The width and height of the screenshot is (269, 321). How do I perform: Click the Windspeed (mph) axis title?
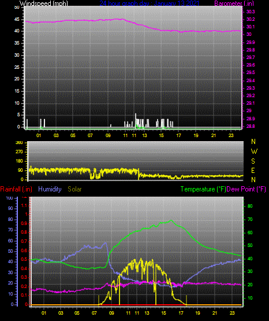pyautogui.click(x=43, y=3)
